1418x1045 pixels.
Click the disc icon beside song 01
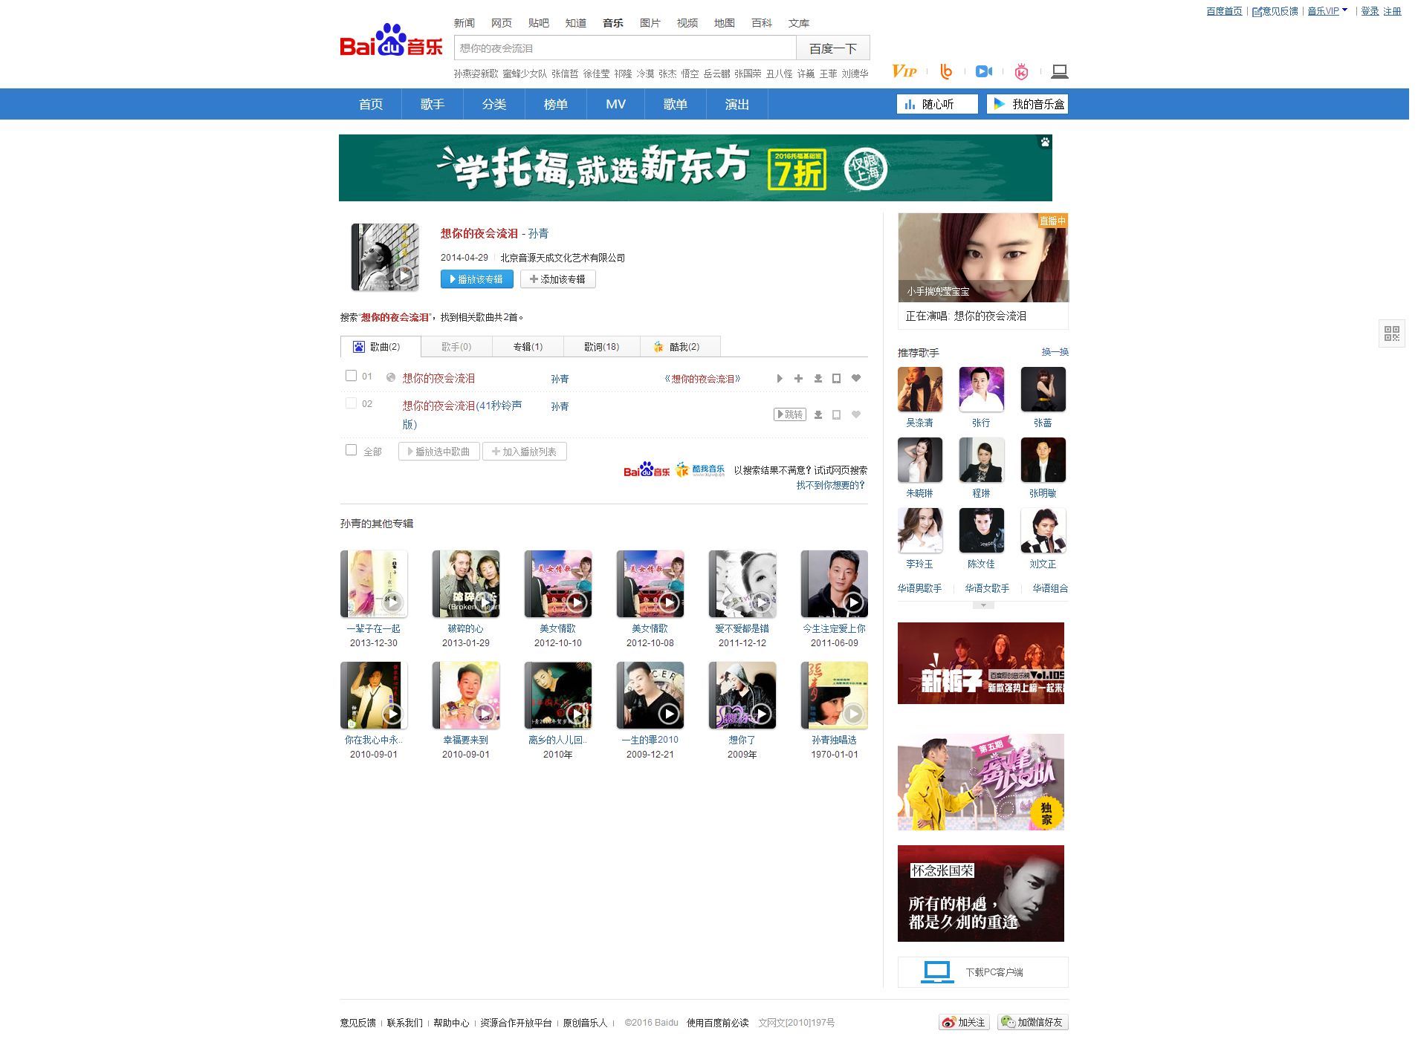click(391, 377)
